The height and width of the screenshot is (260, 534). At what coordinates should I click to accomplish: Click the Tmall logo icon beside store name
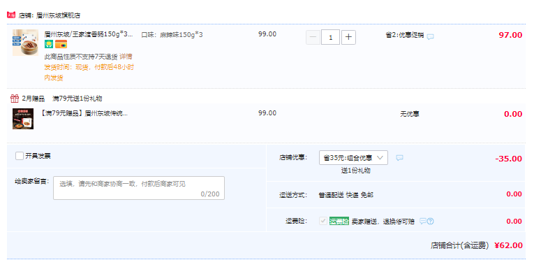[x=11, y=15]
